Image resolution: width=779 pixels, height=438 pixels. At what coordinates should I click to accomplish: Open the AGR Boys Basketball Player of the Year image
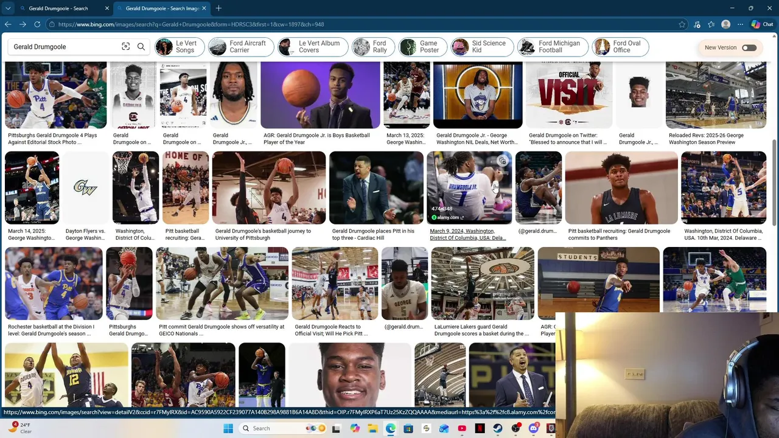pos(320,95)
